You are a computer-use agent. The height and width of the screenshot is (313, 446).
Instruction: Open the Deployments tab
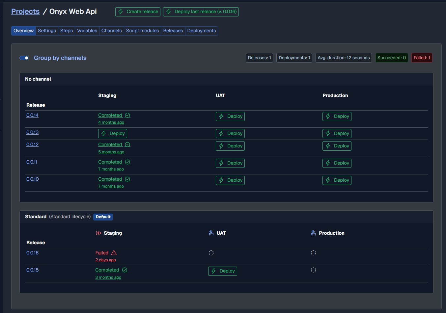tap(202, 31)
